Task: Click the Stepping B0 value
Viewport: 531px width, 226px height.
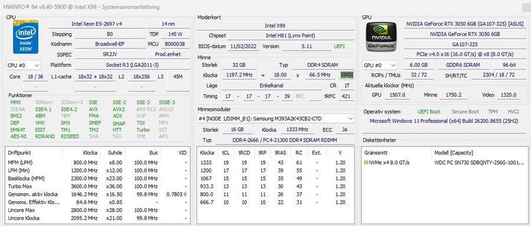Action: [110, 34]
